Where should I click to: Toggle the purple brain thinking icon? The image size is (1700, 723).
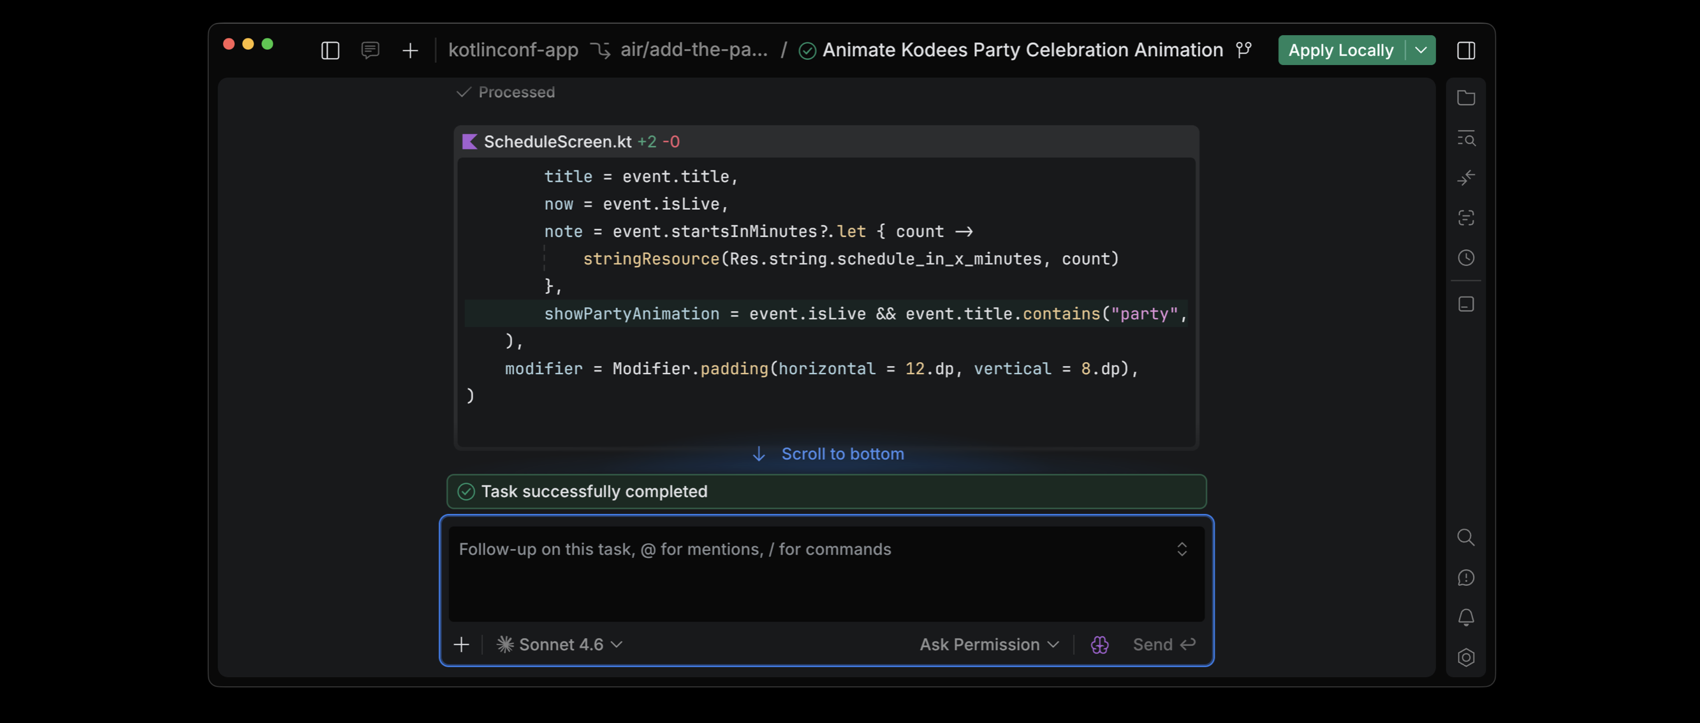click(1099, 645)
